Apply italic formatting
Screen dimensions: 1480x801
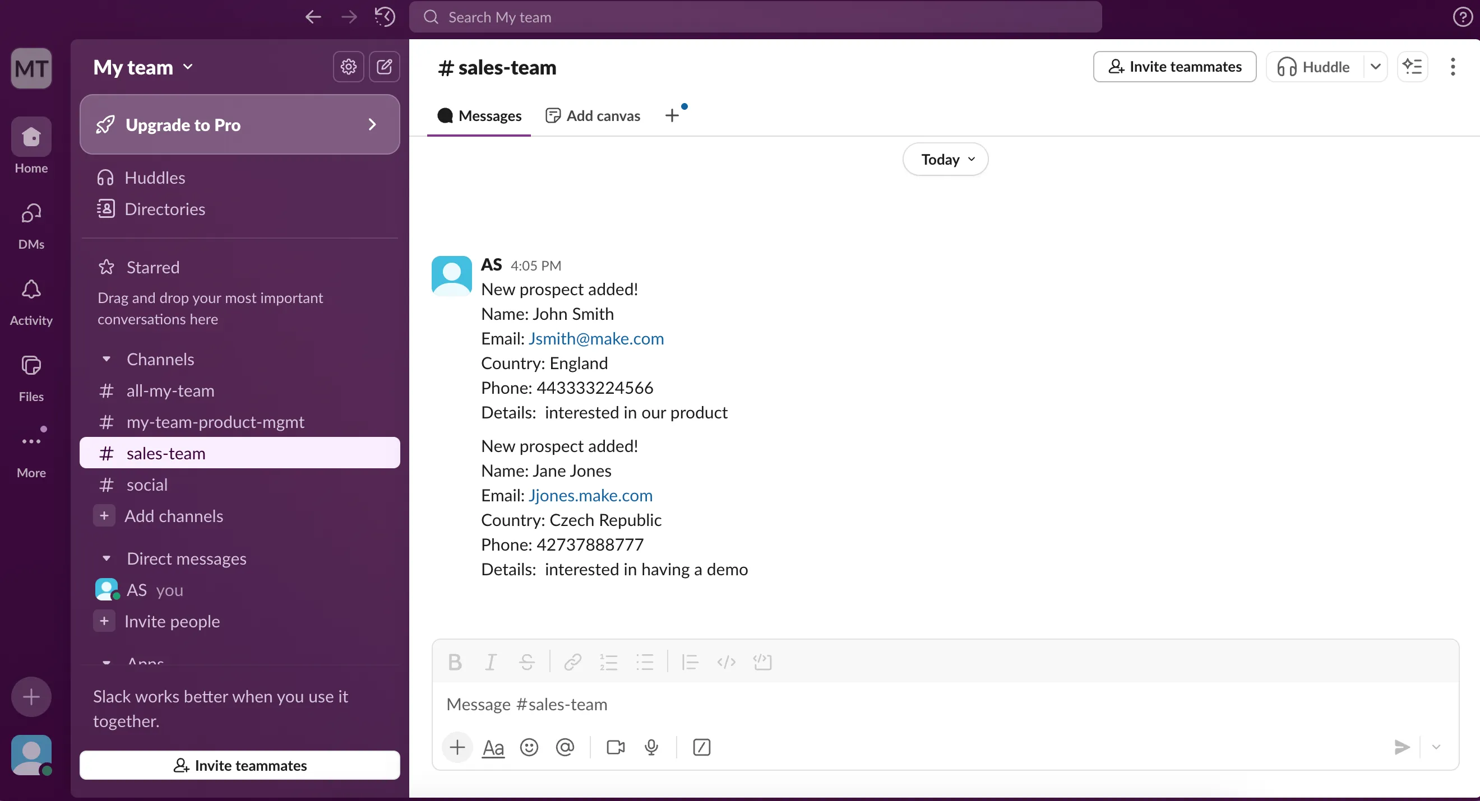click(x=490, y=662)
